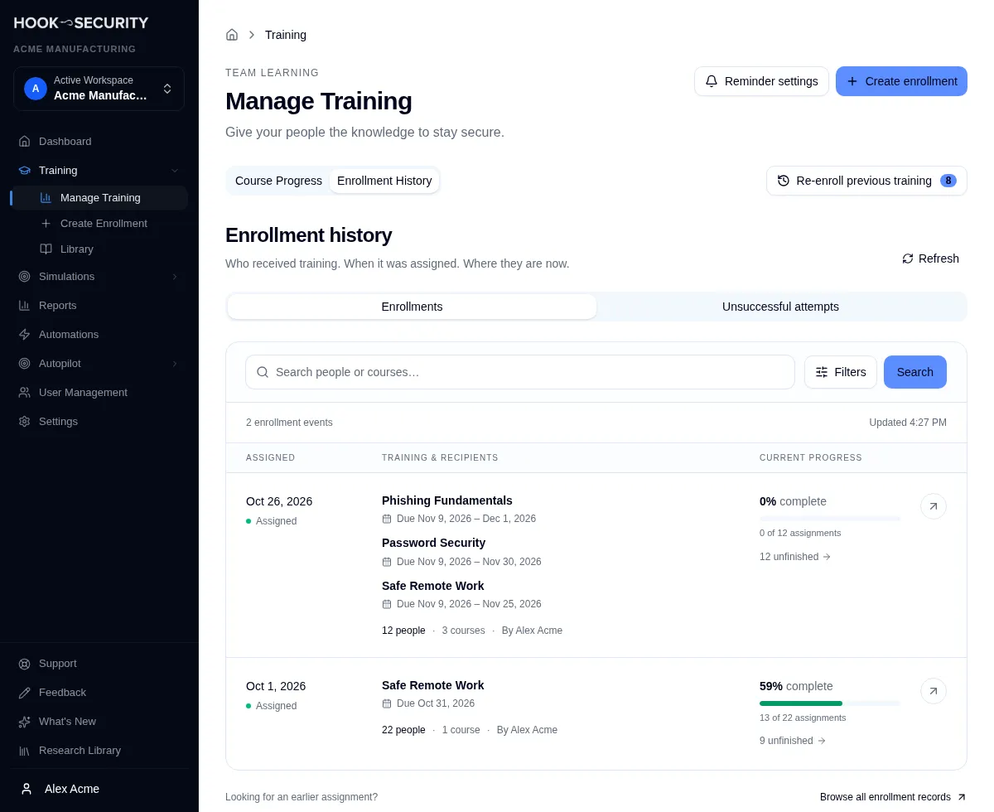Expand the Autopilot sidebar section chevron
This screenshot has height=812, width=994.
(x=175, y=364)
